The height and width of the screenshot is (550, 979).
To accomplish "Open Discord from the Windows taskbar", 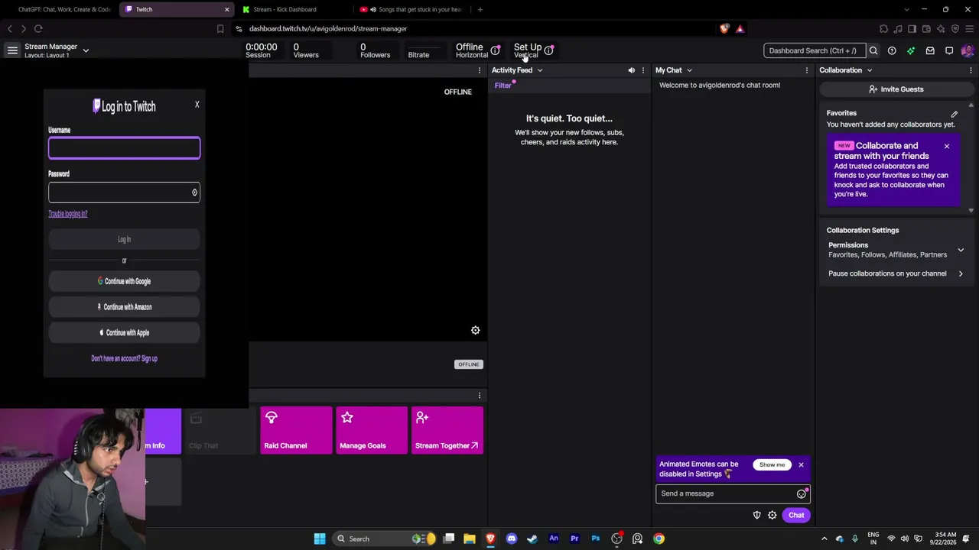I will point(512,539).
